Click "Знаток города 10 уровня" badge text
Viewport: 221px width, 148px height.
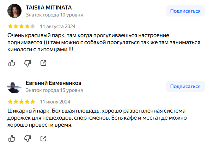[54, 15]
